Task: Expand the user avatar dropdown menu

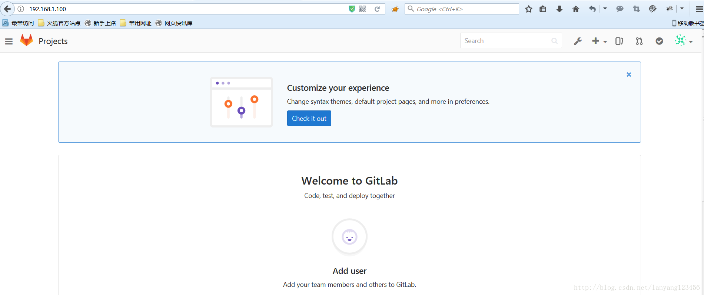Action: click(x=684, y=41)
